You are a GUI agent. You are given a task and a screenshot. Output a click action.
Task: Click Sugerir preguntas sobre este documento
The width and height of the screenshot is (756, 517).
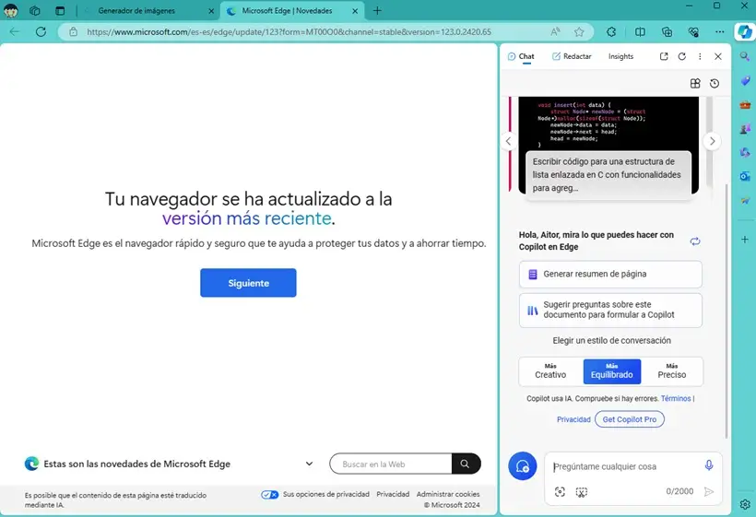click(610, 310)
